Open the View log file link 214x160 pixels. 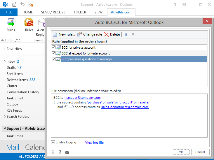click(x=94, y=143)
